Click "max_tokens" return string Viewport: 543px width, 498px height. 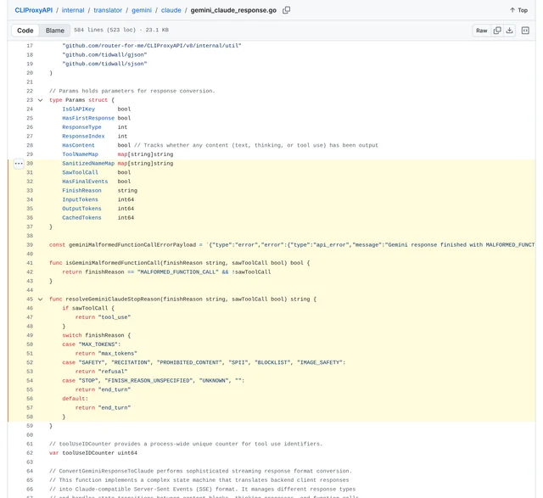coord(118,353)
